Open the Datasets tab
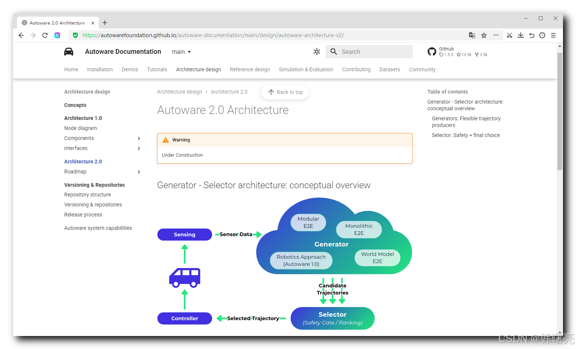This screenshot has width=576, height=349. pyautogui.click(x=390, y=69)
